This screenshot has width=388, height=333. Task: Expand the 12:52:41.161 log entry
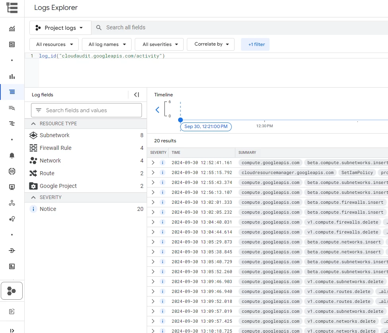point(153,163)
